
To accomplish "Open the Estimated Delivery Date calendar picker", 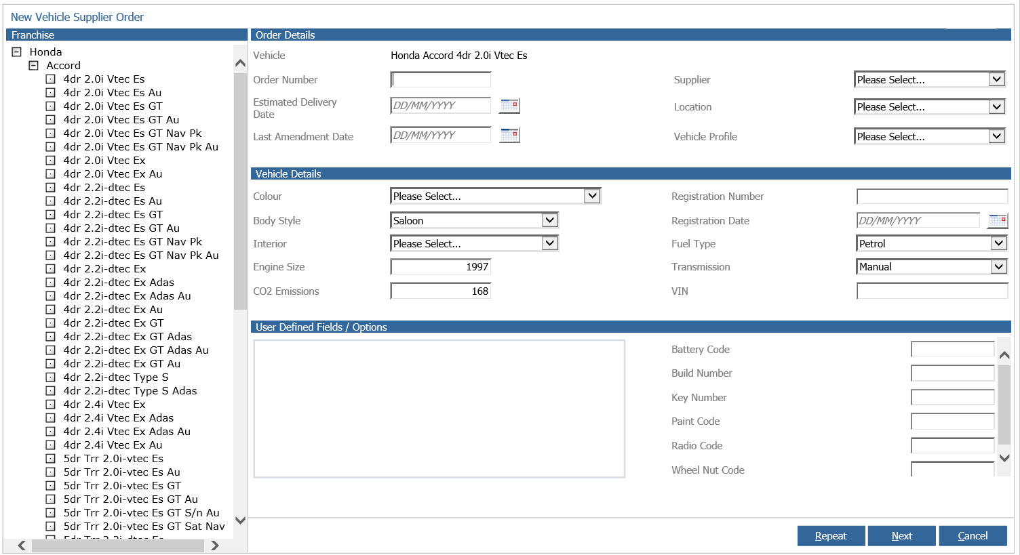I will coord(509,106).
